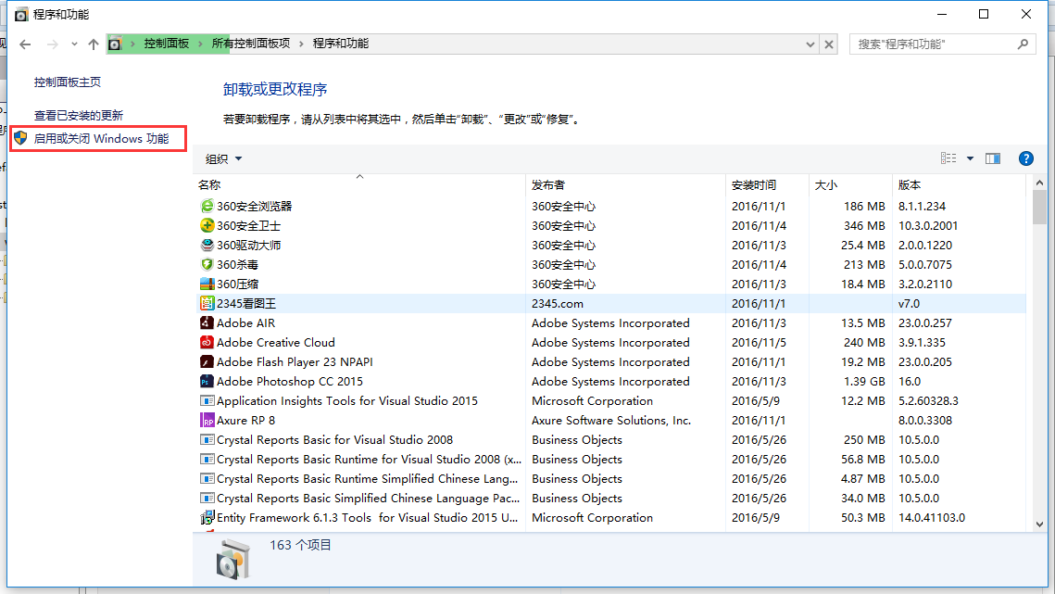This screenshot has height=594, width=1055.
Task: Select Crystal Reports Basic Runtime for Visual Studio 2008 row
Action: point(611,460)
